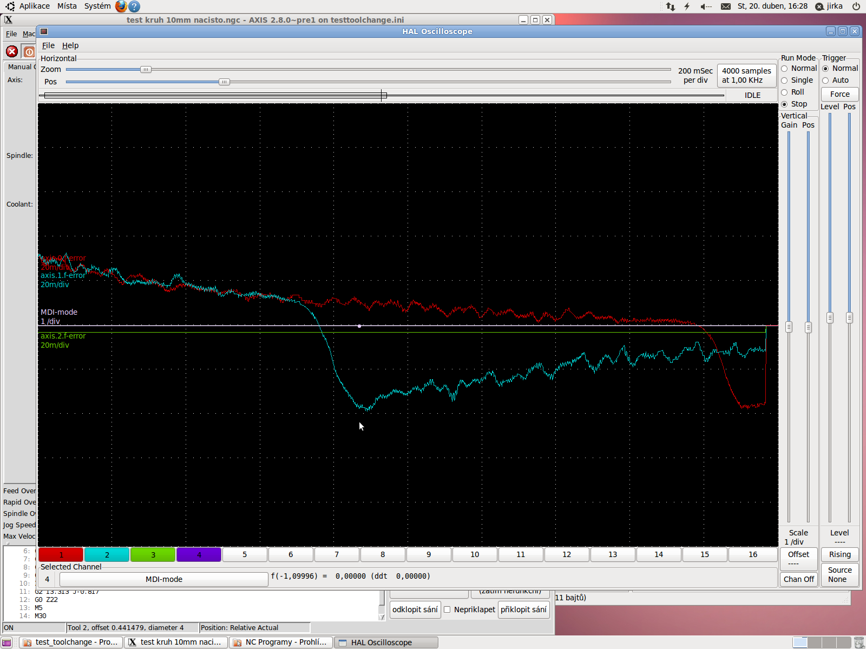Click the red Estop icon in AXIS
Image resolution: width=866 pixels, height=649 pixels.
[x=12, y=52]
